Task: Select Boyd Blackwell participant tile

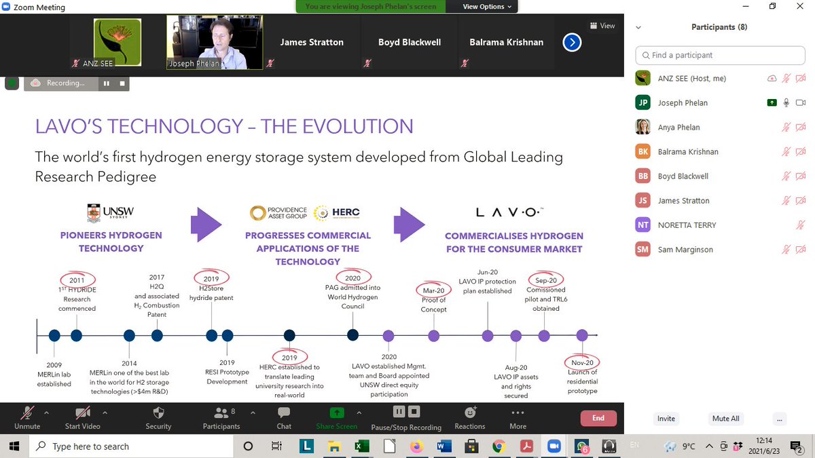Action: click(x=409, y=42)
